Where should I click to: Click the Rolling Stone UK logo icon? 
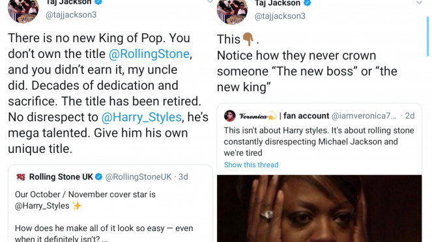21,177
